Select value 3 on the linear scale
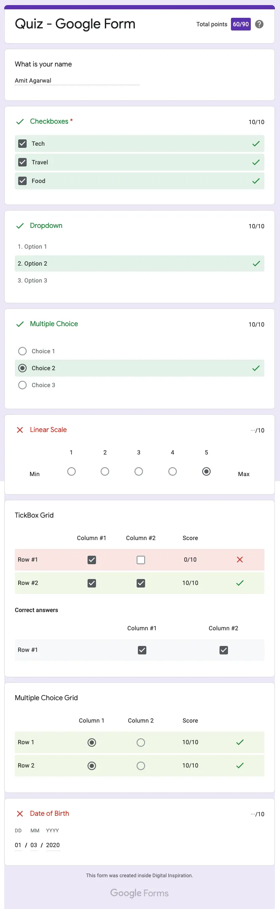This screenshot has height=909, width=280. (x=139, y=471)
